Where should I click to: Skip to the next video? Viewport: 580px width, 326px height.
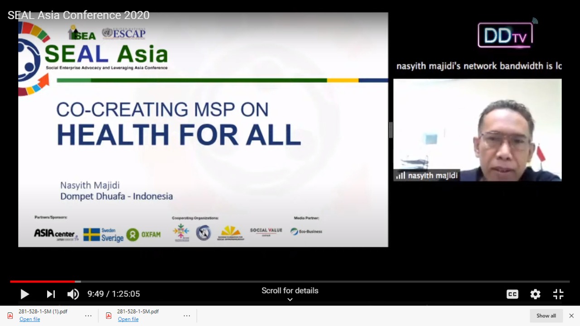(51, 294)
